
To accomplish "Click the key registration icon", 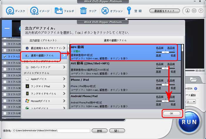I will tap(129, 11).
